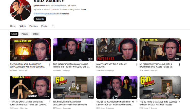The height and width of the screenshot is (109, 190).
Task: Play the 'IM REAL I SWEAR' thumbnail video
Action: pos(30,50)
